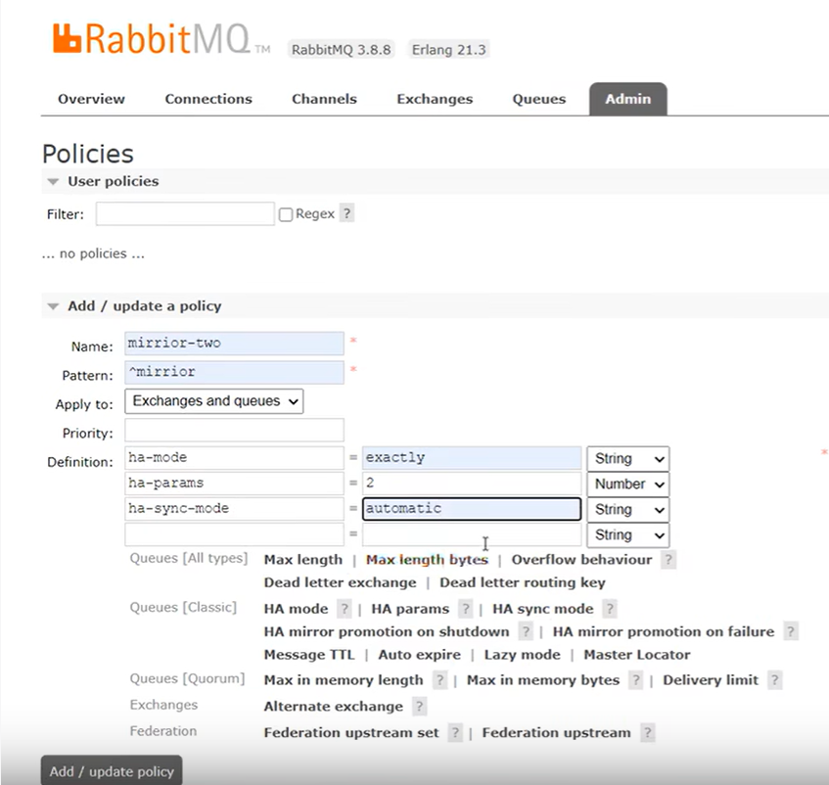Click the Max in memory length link

[x=344, y=680]
